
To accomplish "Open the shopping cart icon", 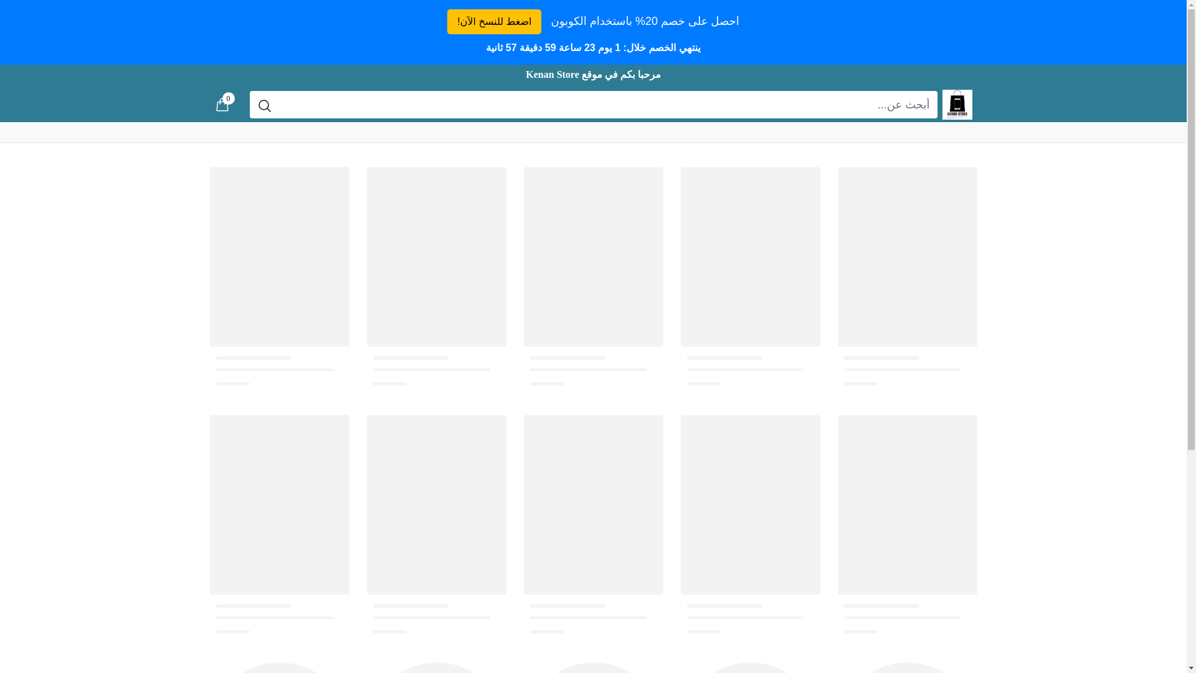I will (222, 105).
